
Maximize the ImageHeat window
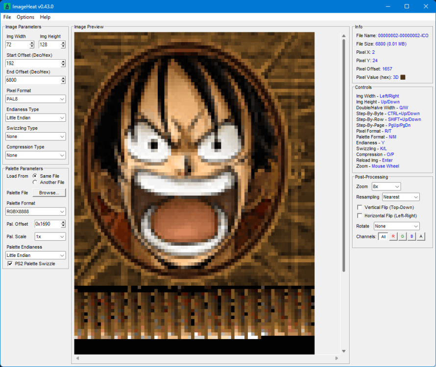tap(407, 6)
